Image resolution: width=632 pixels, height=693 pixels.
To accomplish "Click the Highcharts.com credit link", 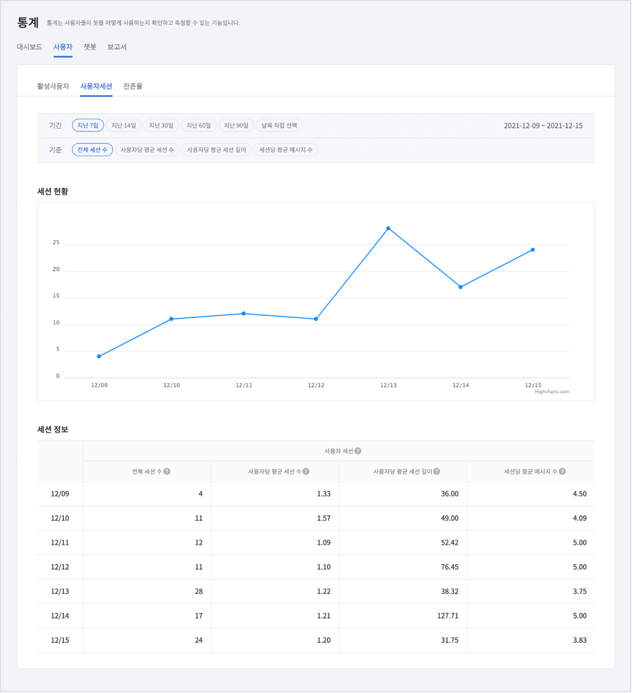I will tap(551, 392).
